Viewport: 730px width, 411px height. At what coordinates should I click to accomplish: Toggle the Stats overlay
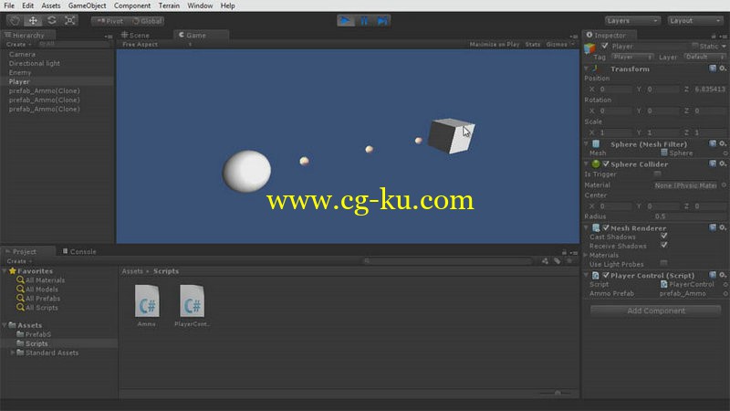(533, 44)
